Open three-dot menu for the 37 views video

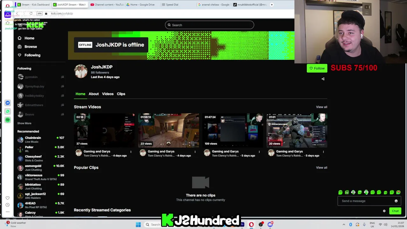click(131, 152)
